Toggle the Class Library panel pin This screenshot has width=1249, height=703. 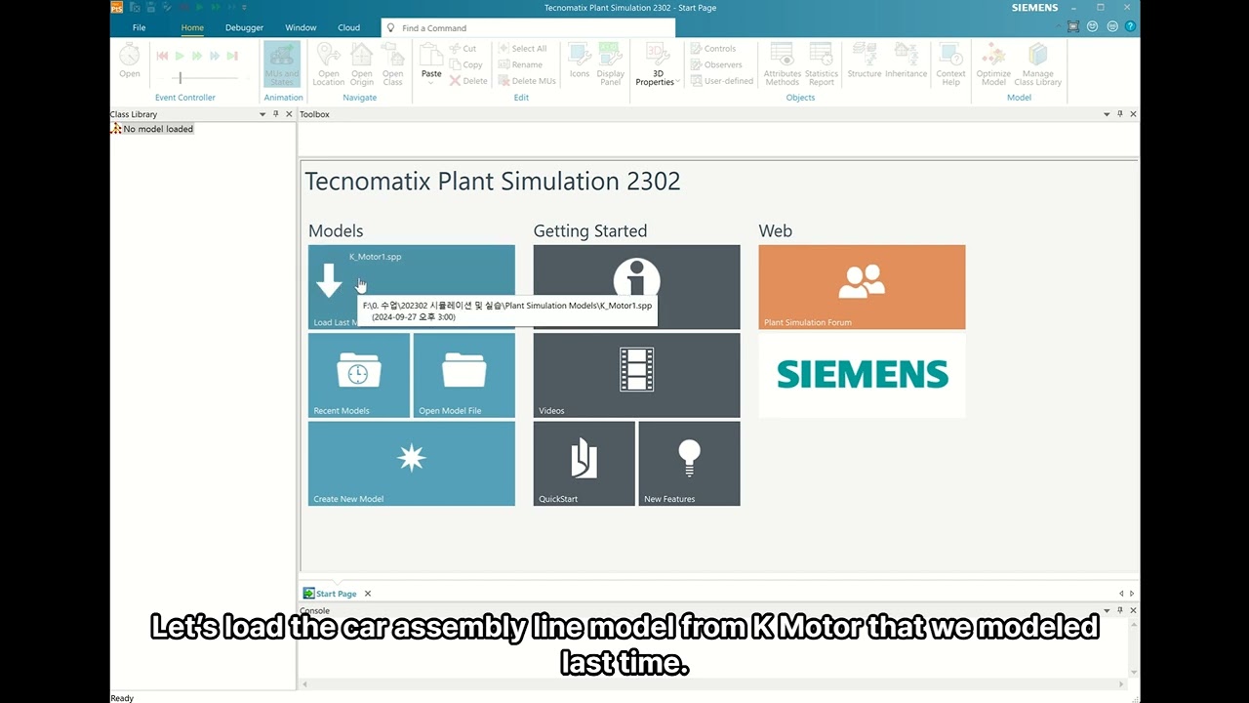tap(276, 114)
